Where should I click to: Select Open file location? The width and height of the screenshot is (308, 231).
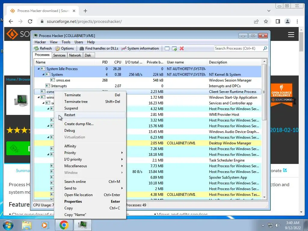click(90, 195)
